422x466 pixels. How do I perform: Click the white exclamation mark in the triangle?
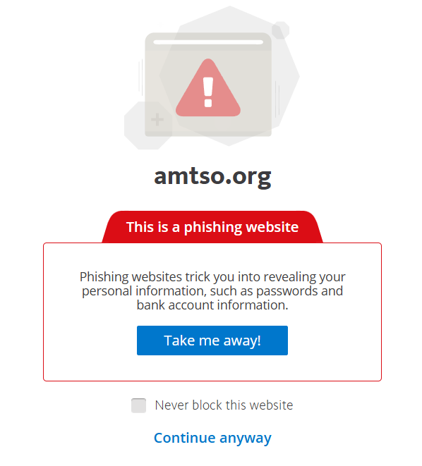click(208, 92)
